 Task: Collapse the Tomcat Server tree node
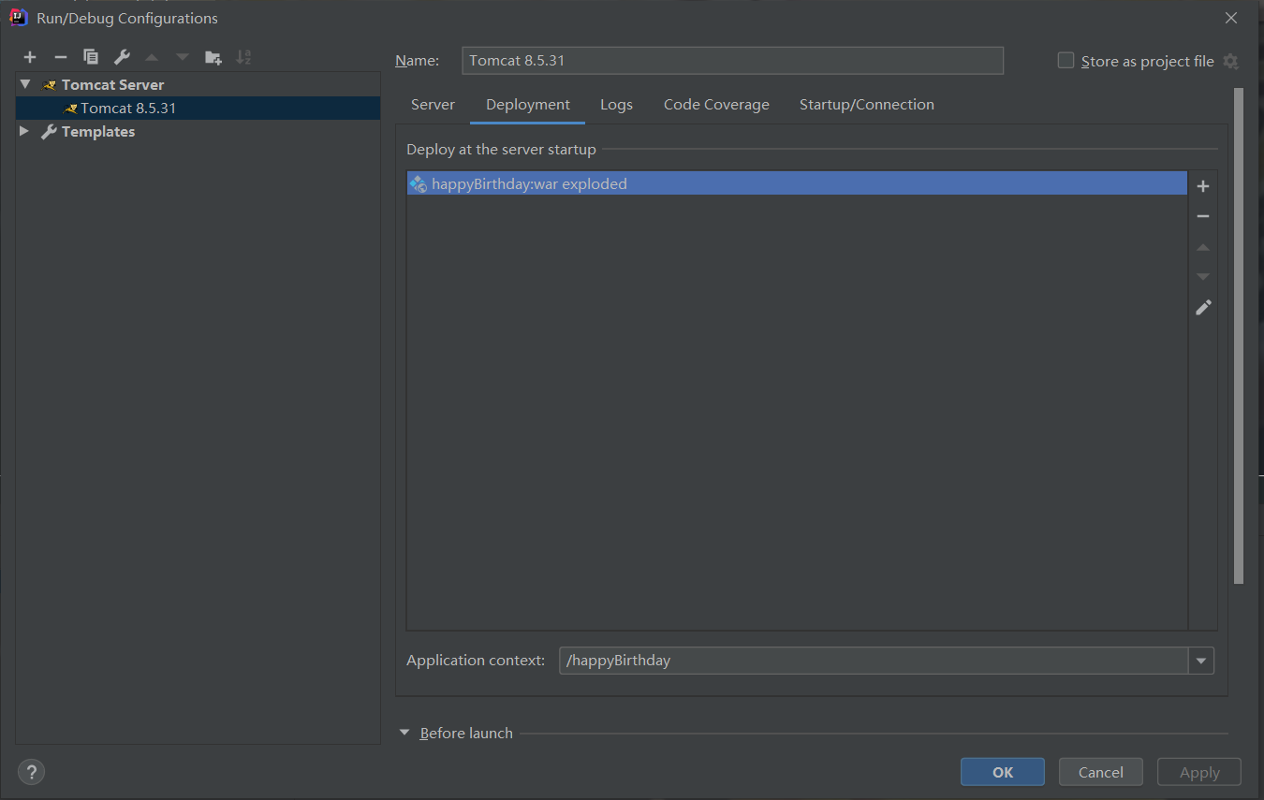click(25, 84)
